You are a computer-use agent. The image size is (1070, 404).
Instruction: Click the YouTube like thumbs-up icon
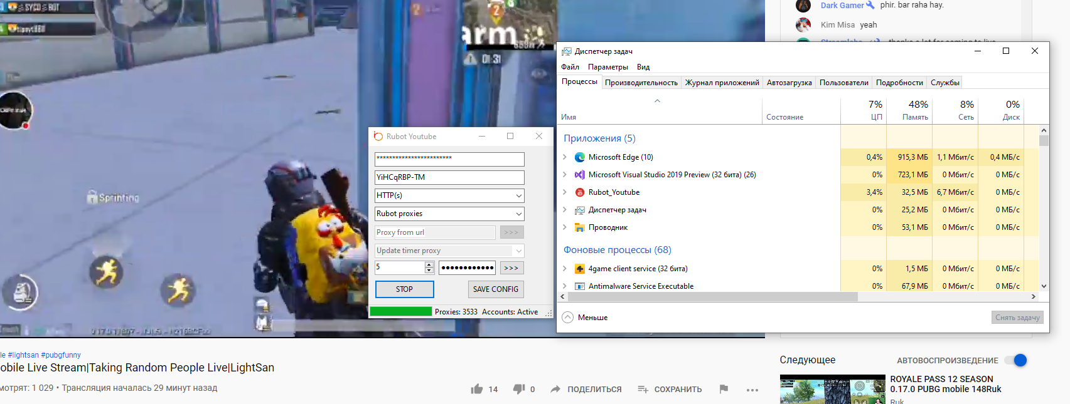click(x=477, y=389)
